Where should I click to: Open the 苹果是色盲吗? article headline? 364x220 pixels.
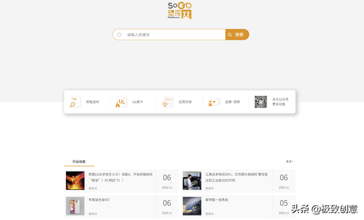(x=99, y=200)
